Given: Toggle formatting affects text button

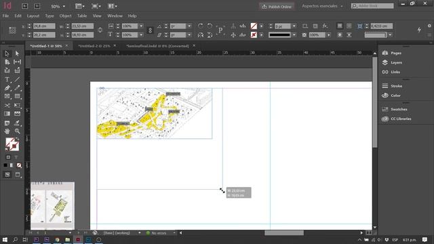Looking at the screenshot, I should click(16, 157).
